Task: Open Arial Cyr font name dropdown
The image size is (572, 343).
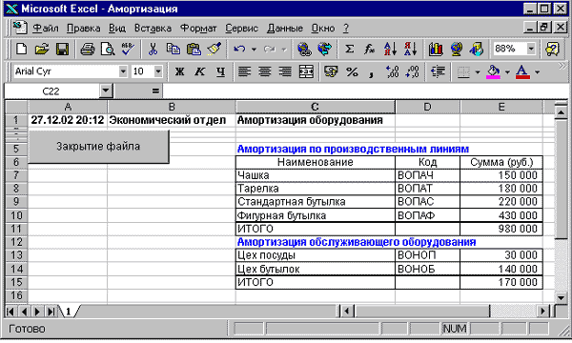Action: point(123,71)
